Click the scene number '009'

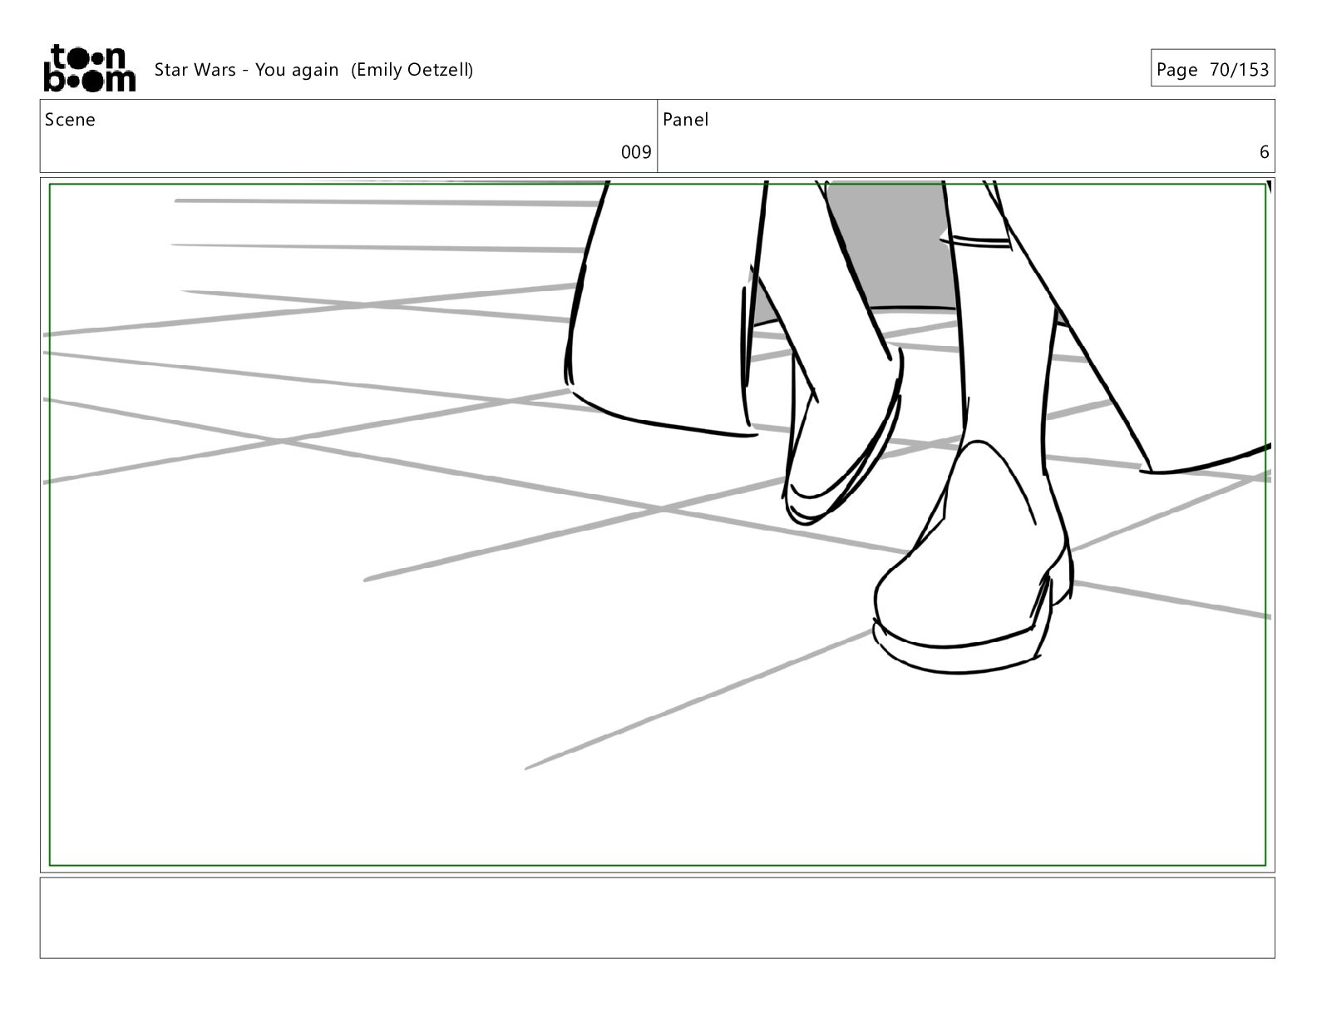[x=636, y=152]
